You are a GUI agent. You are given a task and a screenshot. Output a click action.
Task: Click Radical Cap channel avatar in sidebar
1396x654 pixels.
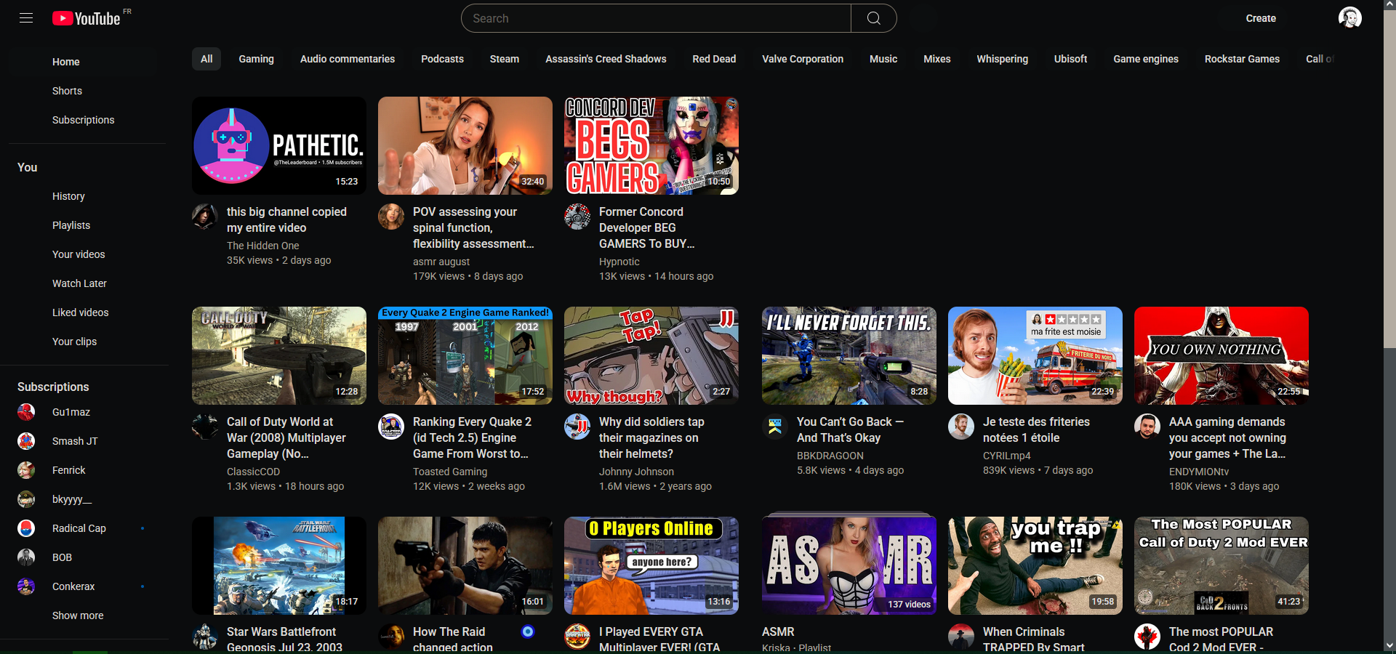pyautogui.click(x=26, y=528)
